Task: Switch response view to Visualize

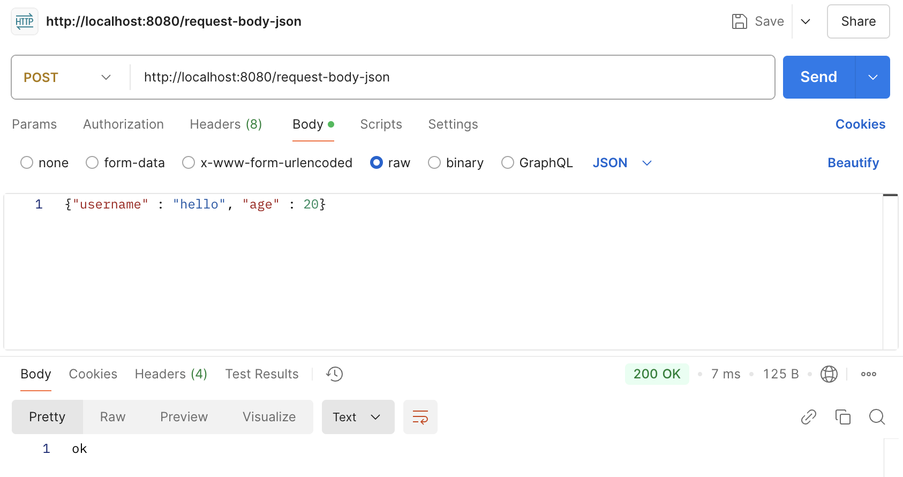Action: 269,417
